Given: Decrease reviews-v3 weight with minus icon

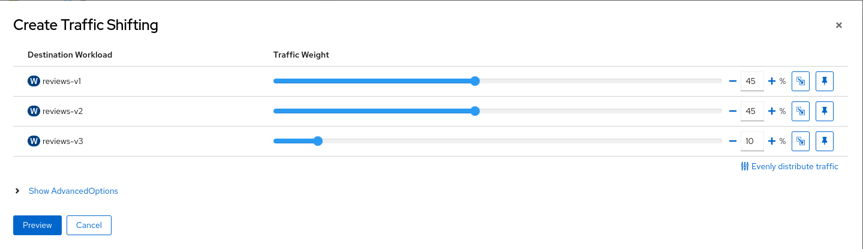Looking at the screenshot, I should point(732,141).
